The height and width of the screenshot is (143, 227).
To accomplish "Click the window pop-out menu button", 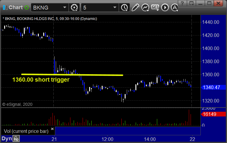I will point(191,3).
